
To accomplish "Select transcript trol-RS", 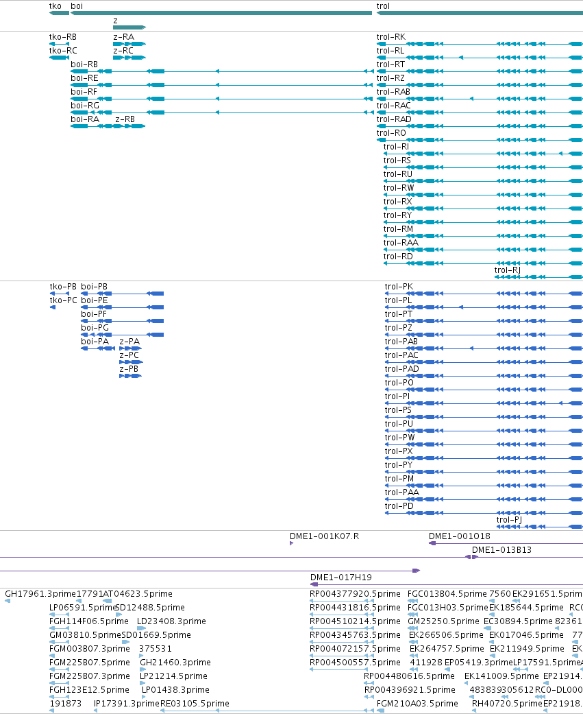I will click(x=397, y=160).
